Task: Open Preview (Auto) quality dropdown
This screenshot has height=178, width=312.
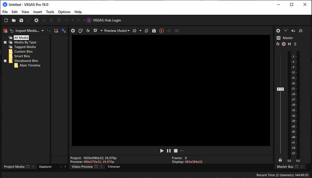Action: (117, 31)
